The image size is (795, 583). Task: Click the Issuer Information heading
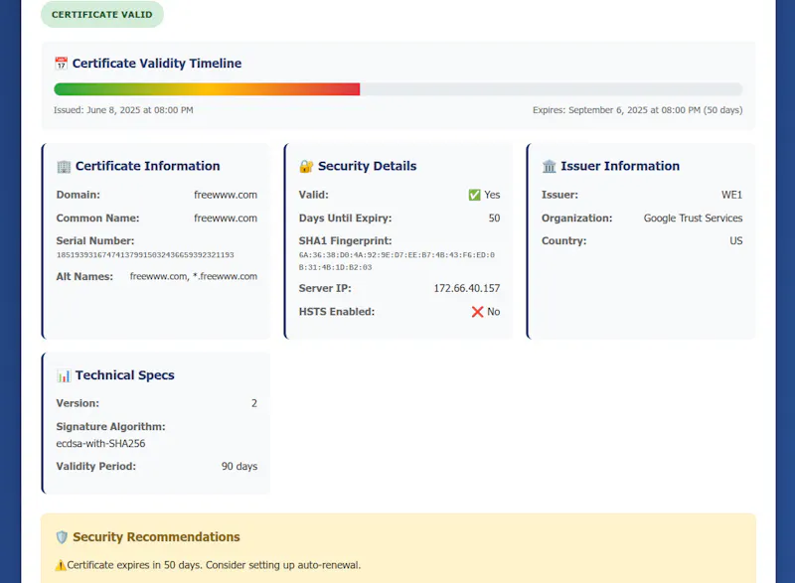[x=620, y=166]
